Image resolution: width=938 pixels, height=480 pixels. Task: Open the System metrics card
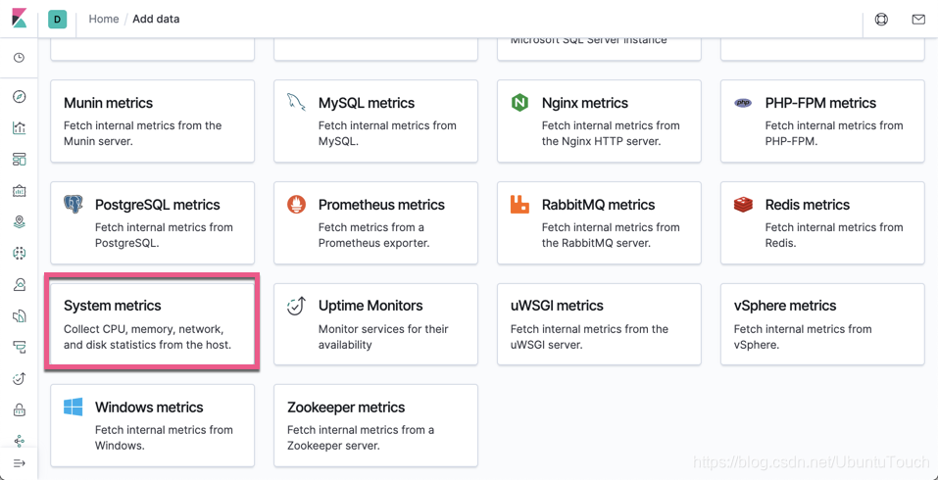click(x=152, y=323)
